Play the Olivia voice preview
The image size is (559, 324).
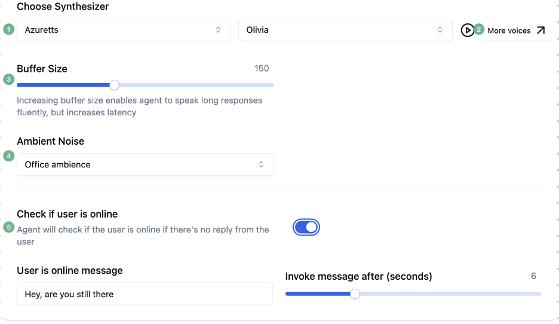[x=467, y=30]
